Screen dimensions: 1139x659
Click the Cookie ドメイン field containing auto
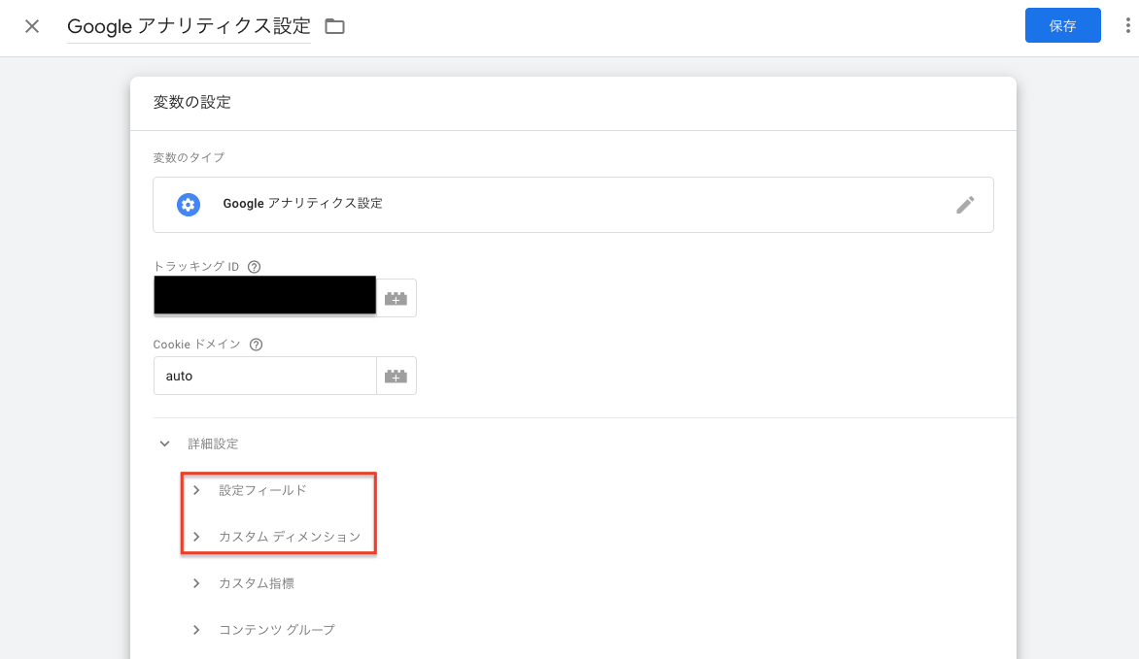[x=265, y=376]
